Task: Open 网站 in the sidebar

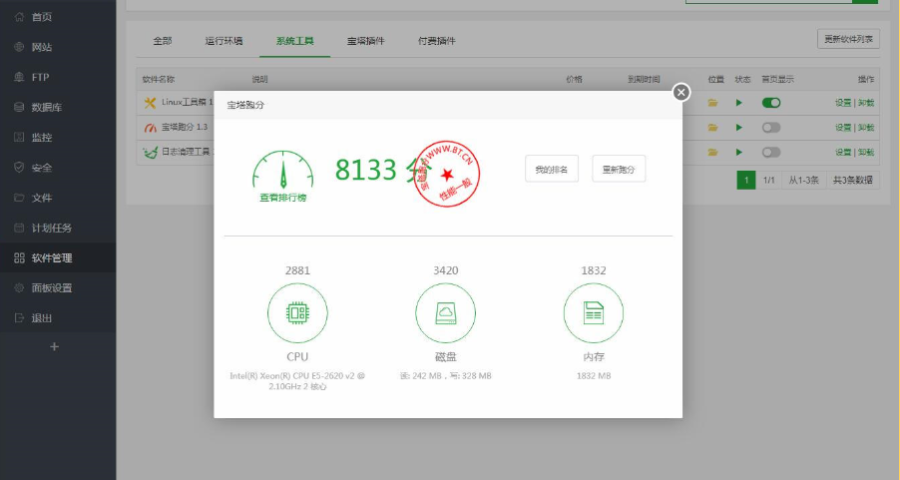Action: [41, 47]
